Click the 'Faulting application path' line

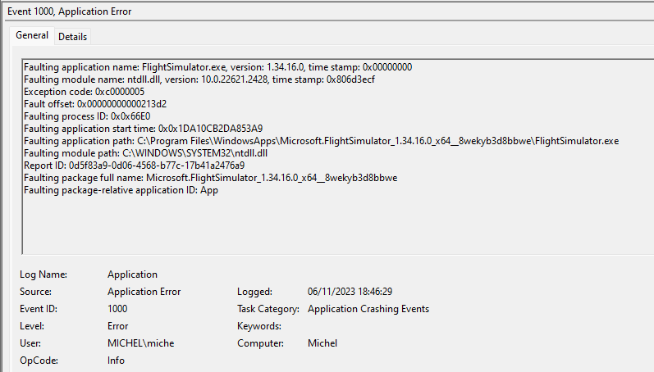321,141
